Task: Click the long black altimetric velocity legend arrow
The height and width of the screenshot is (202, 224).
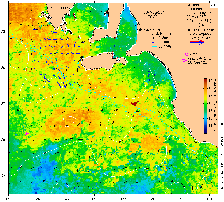Action: point(197,25)
